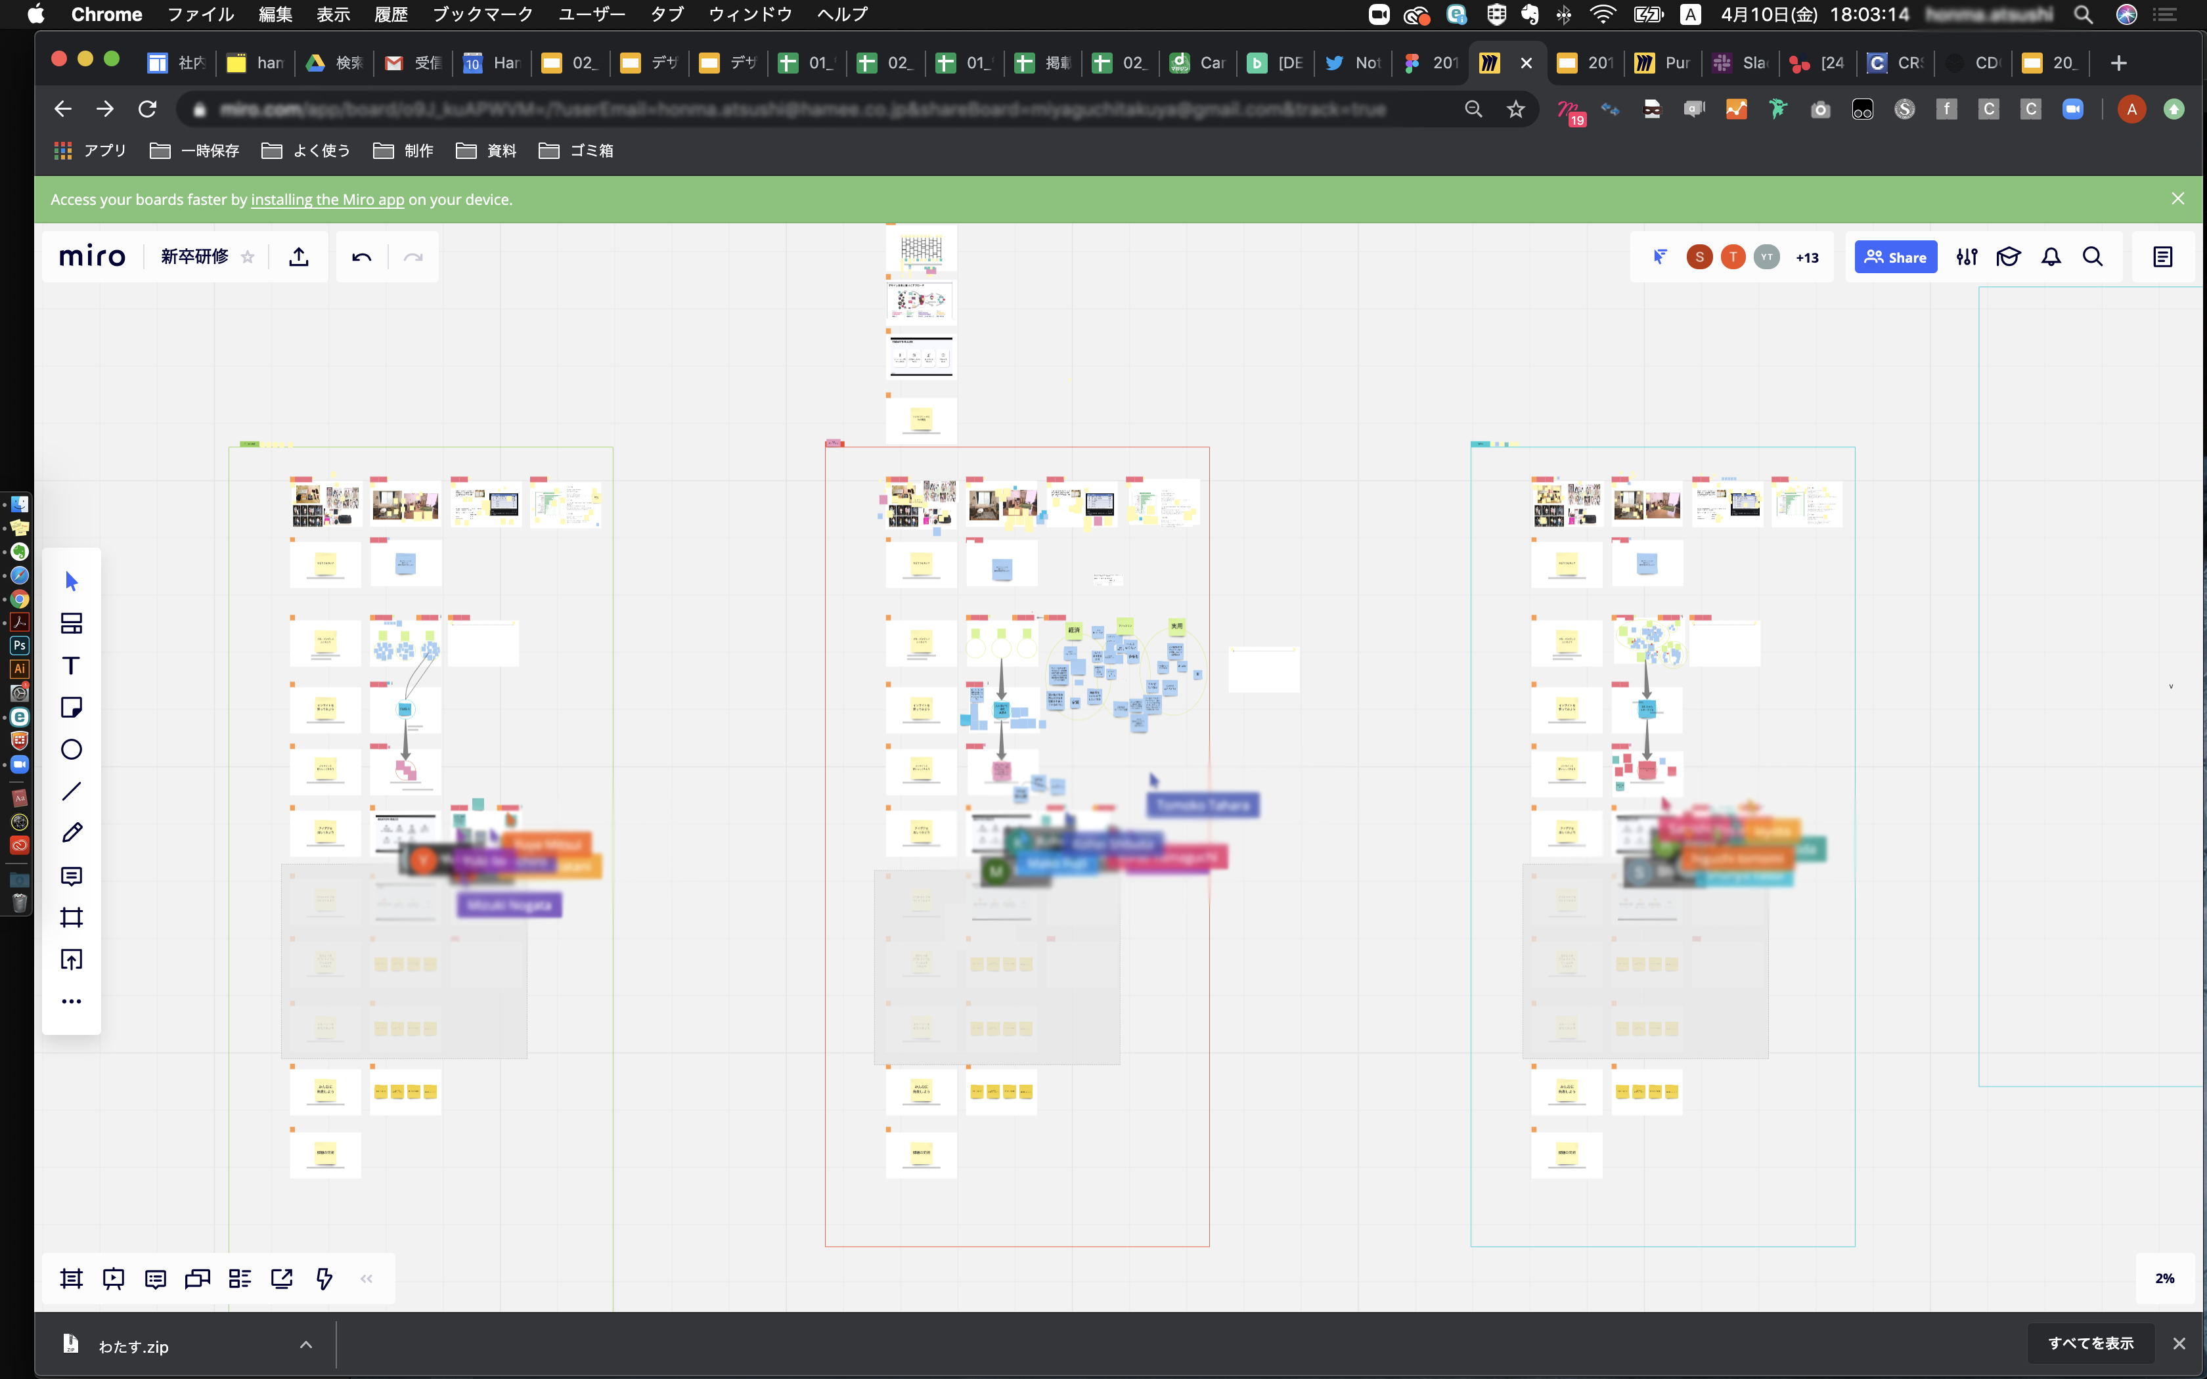Expand the +13 collaborators list
The height and width of the screenshot is (1379, 2207).
tap(1806, 257)
